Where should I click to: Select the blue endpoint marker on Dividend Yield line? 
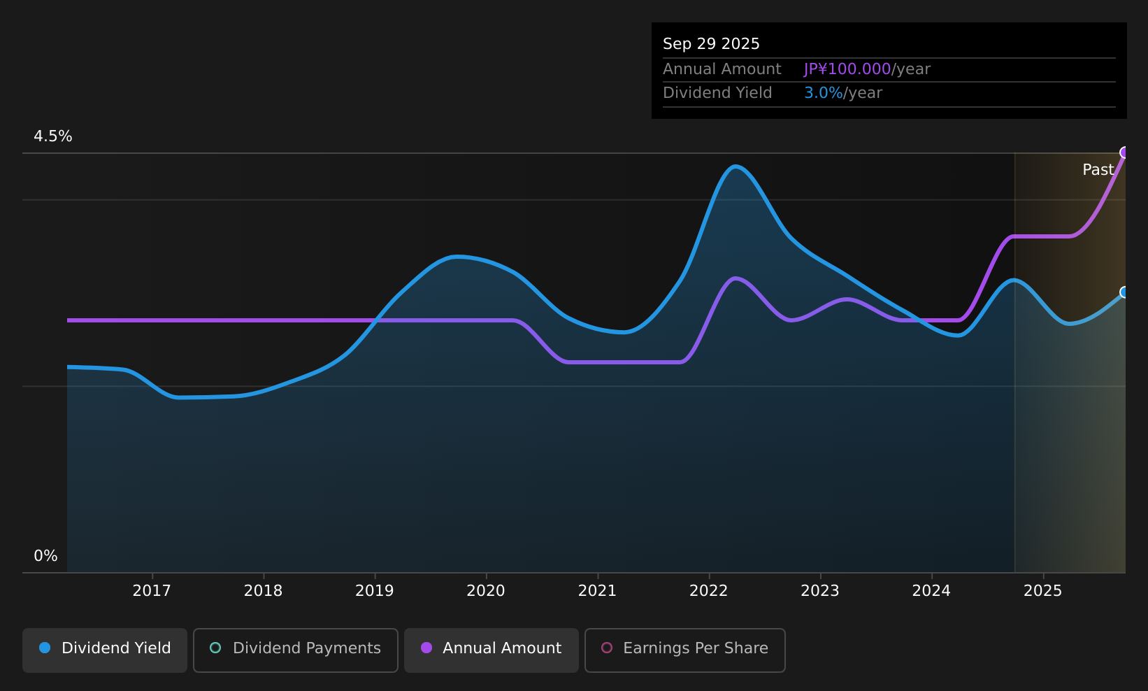1124,293
